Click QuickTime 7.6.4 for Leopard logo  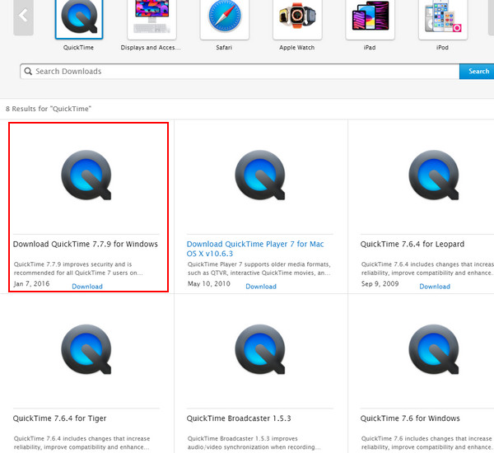(434, 175)
